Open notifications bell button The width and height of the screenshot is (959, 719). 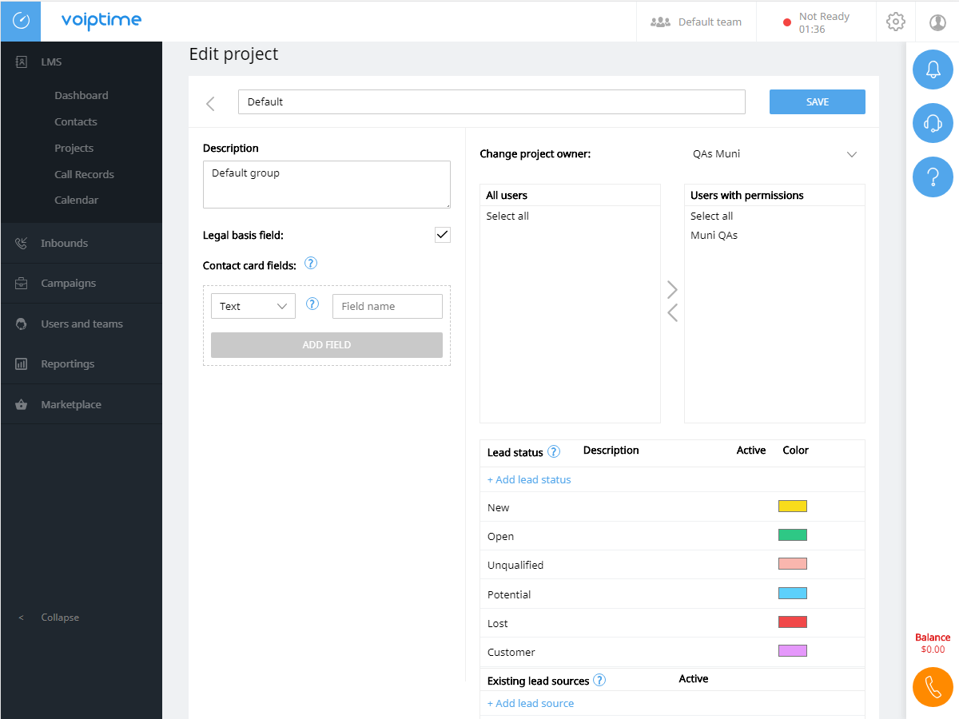pos(933,70)
